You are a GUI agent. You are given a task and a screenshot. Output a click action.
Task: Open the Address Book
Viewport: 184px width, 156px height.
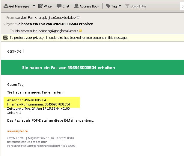click(x=87, y=6)
